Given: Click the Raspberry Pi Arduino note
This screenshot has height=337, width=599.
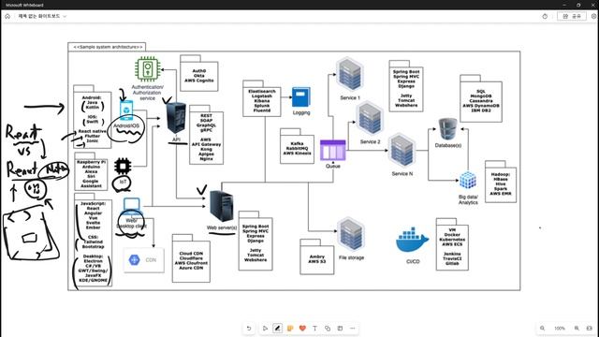Looking at the screenshot, I should pos(91,172).
